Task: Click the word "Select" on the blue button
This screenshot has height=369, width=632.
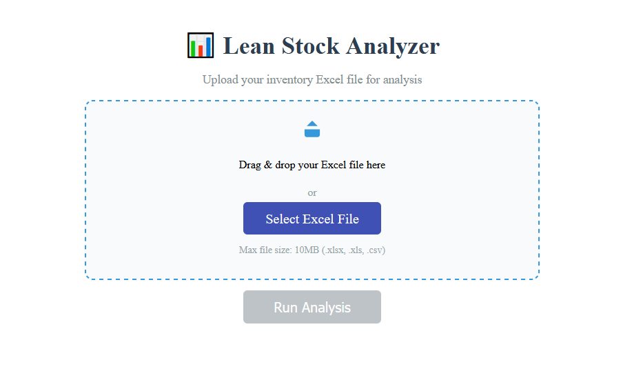Action: click(283, 219)
